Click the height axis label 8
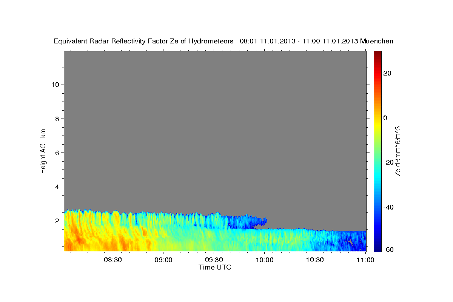 pyautogui.click(x=57, y=119)
